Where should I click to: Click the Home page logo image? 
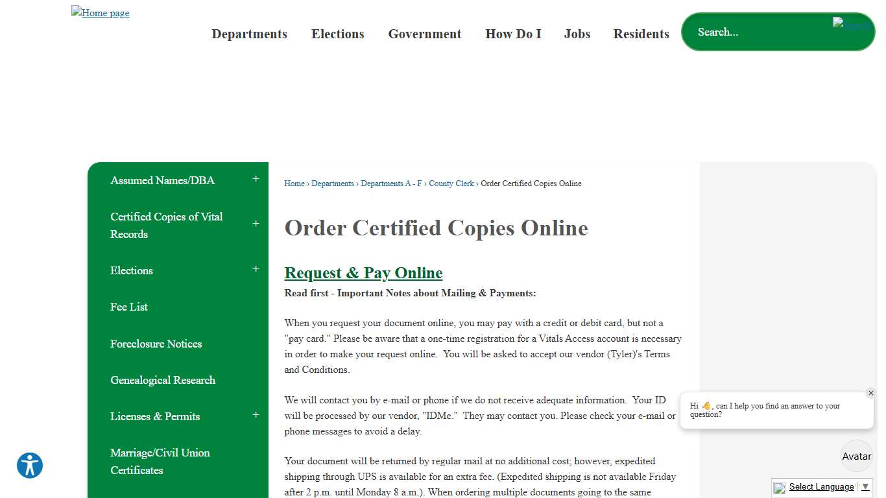click(x=100, y=12)
